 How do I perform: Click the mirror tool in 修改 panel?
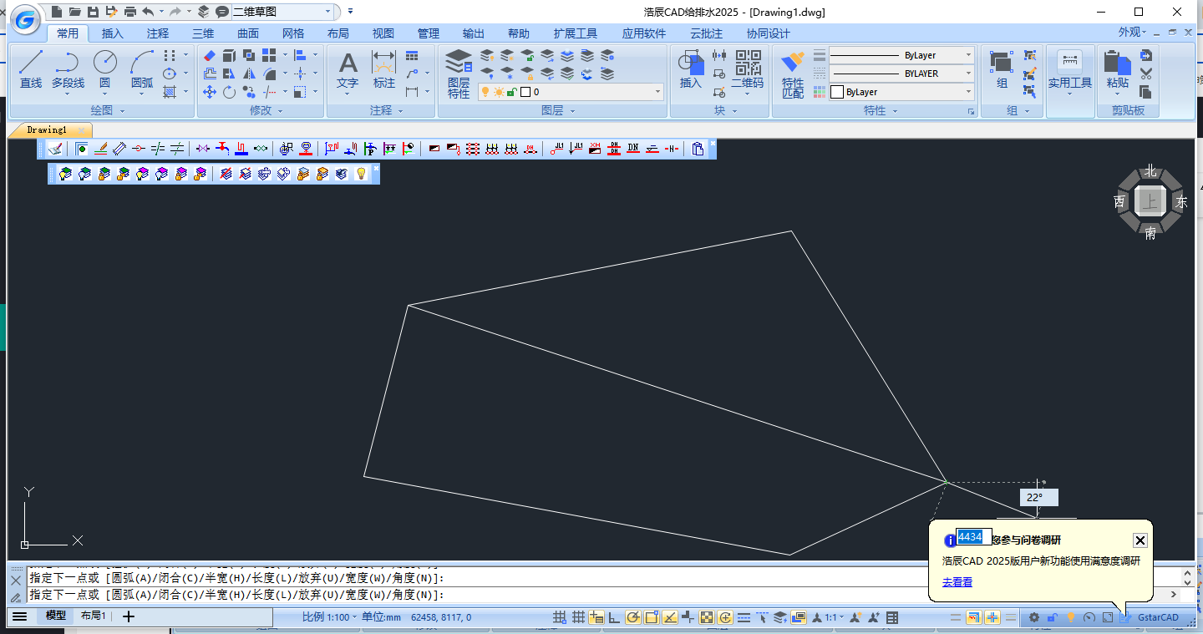pos(249,74)
